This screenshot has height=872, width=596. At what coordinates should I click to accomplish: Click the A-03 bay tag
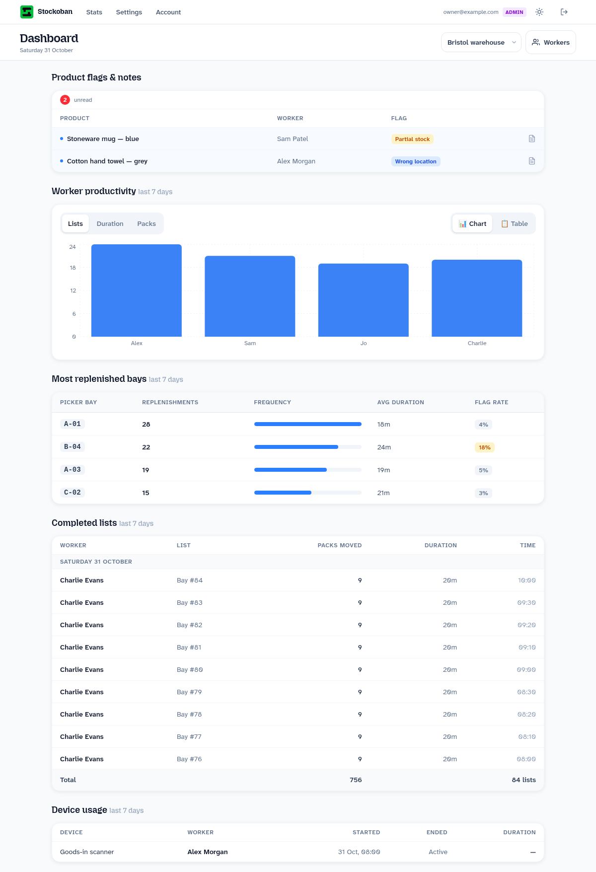[73, 469]
